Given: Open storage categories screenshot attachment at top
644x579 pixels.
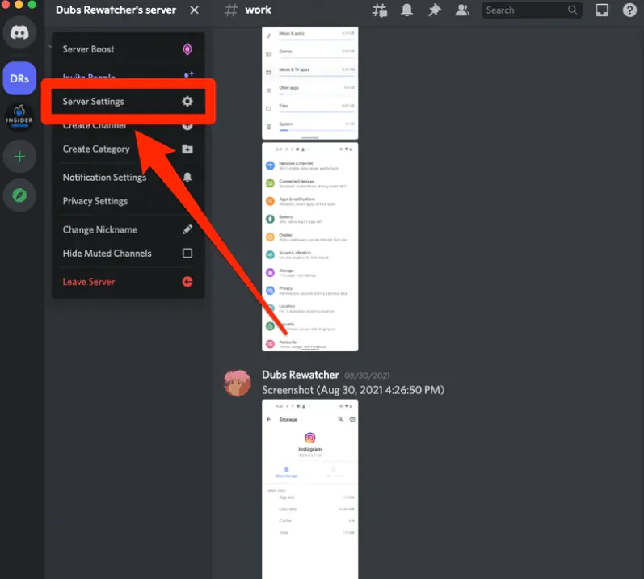Looking at the screenshot, I should [x=310, y=83].
